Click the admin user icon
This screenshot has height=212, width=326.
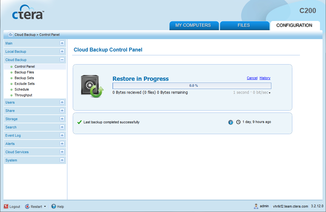coord(256,206)
